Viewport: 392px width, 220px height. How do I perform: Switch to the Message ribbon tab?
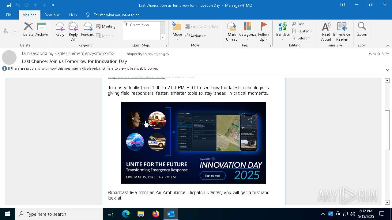coord(29,15)
